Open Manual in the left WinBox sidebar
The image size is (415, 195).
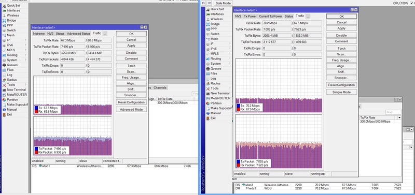[12, 110]
